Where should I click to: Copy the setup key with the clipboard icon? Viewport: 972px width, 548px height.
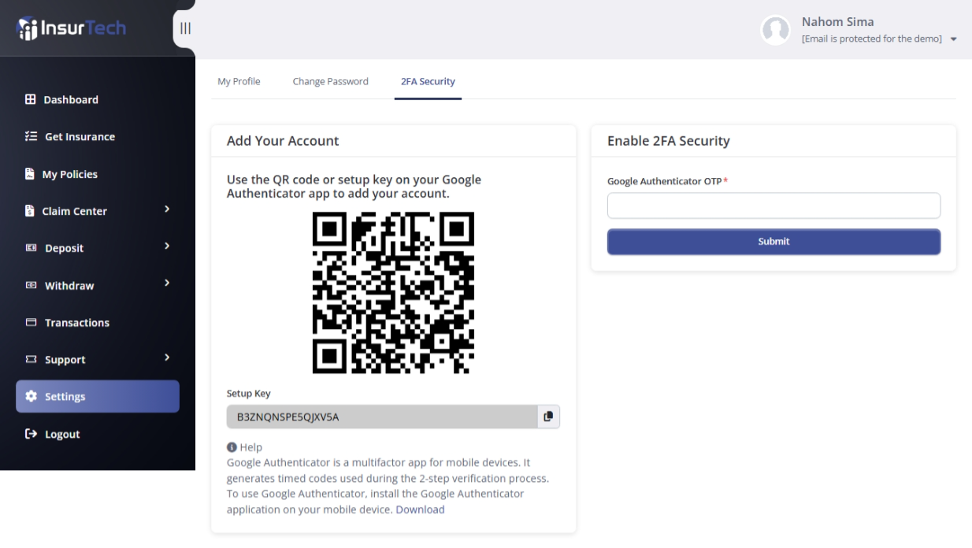click(548, 417)
